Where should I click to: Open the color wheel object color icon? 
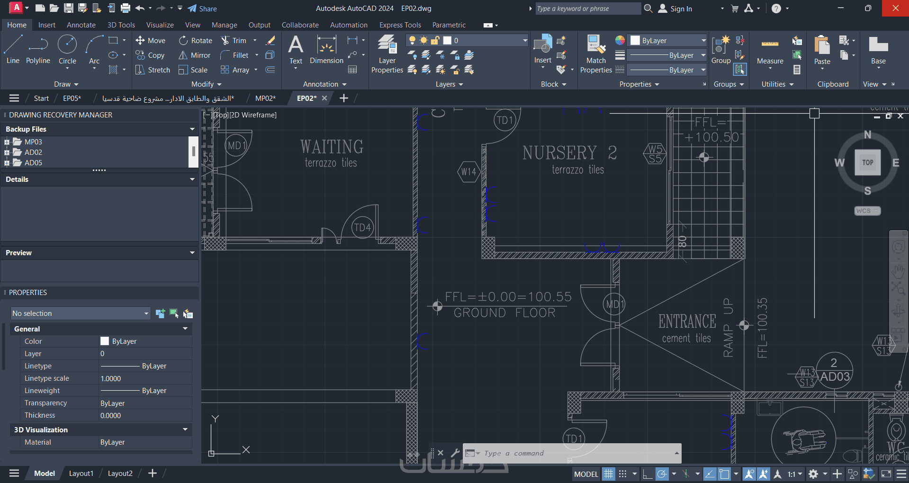coord(620,40)
